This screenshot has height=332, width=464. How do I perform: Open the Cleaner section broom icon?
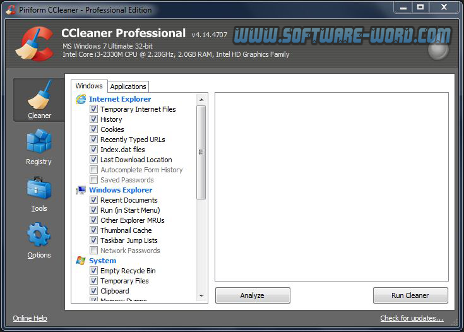click(x=39, y=95)
